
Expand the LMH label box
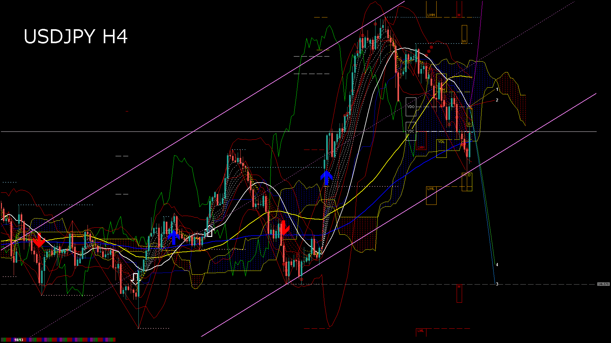point(422,147)
